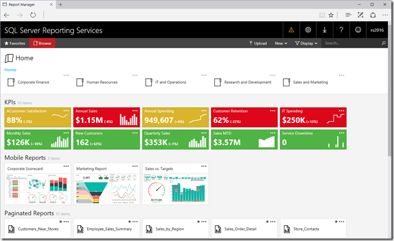Open ellipsis menu on Corporate Scorecard
Screen dimensions: 394x241
(x=66, y=166)
